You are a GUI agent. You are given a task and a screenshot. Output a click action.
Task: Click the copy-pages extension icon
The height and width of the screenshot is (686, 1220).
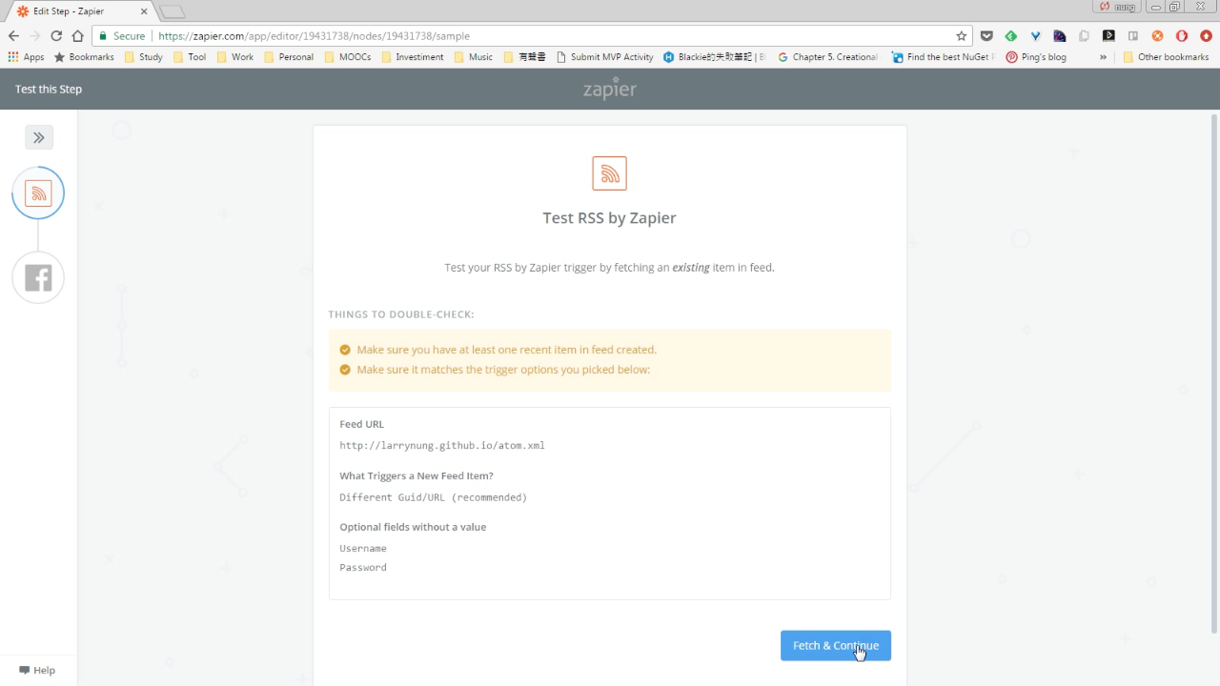click(x=1084, y=36)
